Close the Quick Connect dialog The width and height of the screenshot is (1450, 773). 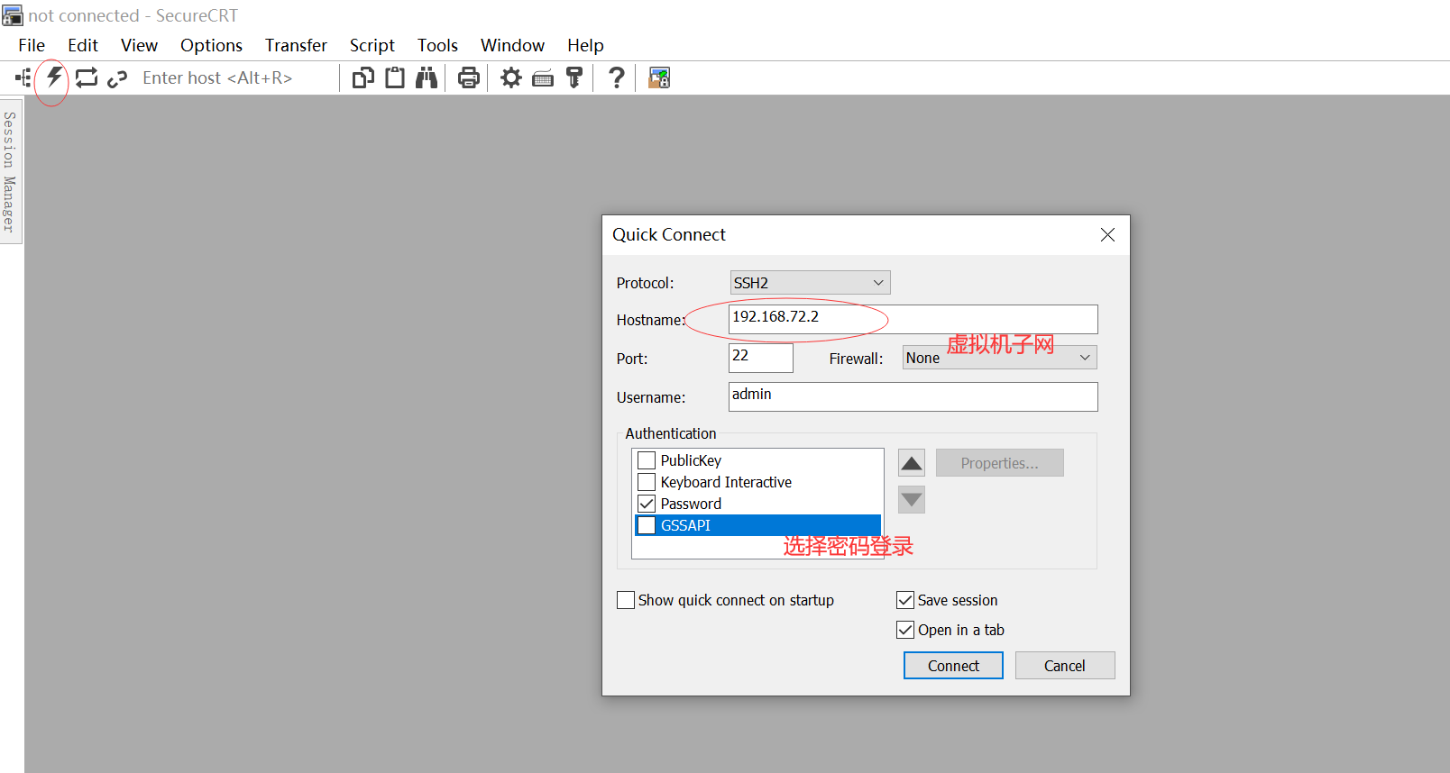pos(1107,235)
